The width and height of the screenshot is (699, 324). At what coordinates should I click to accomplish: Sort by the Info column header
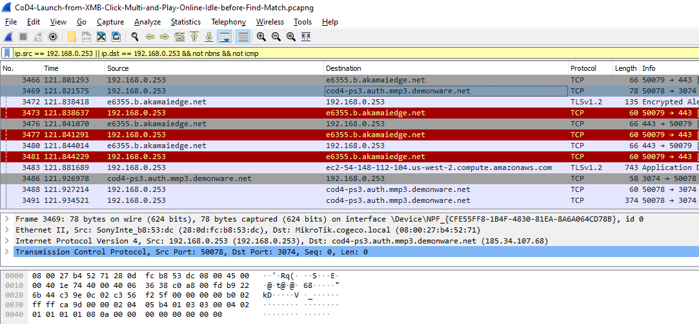(669, 68)
